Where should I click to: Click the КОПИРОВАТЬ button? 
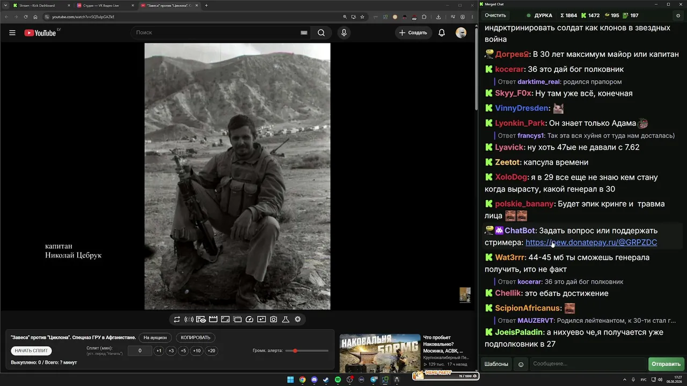(x=196, y=338)
